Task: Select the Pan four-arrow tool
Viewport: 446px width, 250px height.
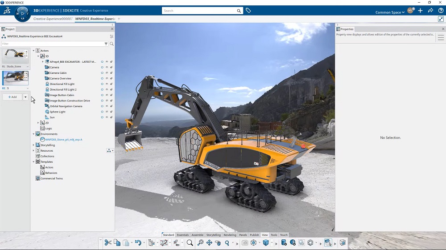Action: [209, 242]
